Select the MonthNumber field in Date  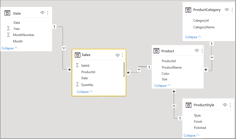click(x=24, y=35)
